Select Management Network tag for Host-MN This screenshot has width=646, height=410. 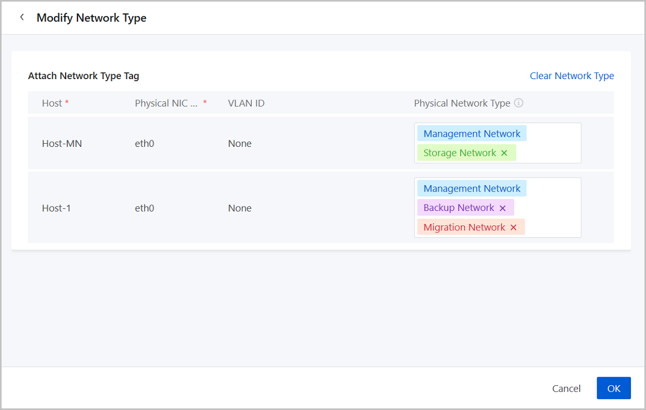[x=472, y=133]
